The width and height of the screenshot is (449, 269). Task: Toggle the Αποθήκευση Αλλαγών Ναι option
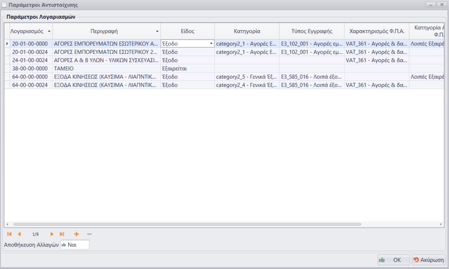pyautogui.click(x=75, y=245)
